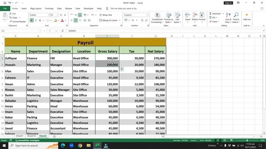Image resolution: width=266 pixels, height=149 pixels.
Task: Click the Sign in button
Action: (x=228, y=3)
